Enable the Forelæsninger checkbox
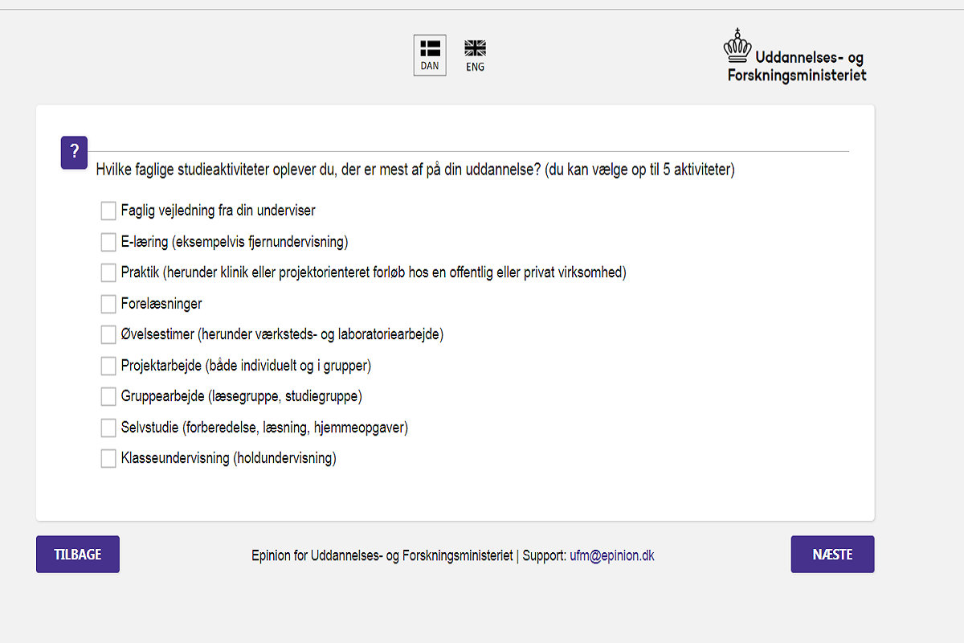 pos(108,304)
